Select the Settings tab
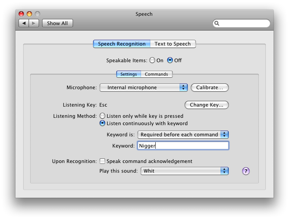Screen dimensions: 289x219 129,74
